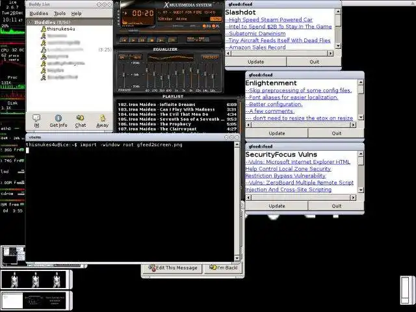Open the Better configuration link
Screen dimensions: 416x312
[276, 104]
